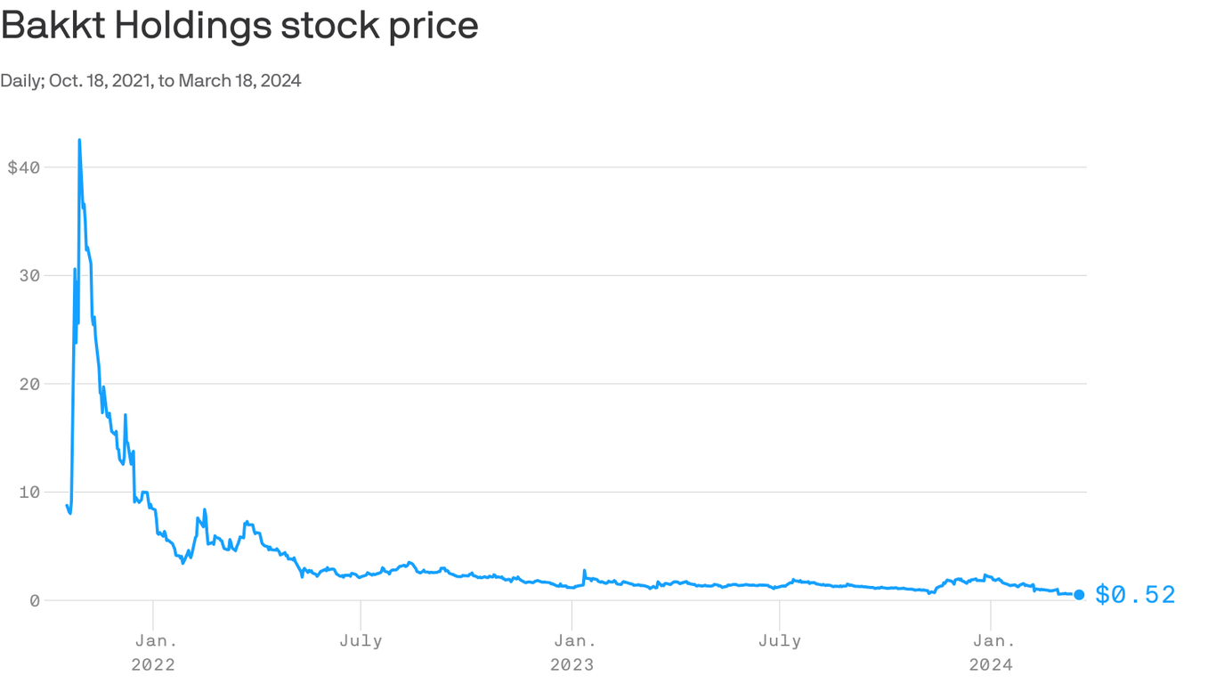1216x684 pixels.
Task: Click the Jan. label above 2024
Action: point(993,640)
